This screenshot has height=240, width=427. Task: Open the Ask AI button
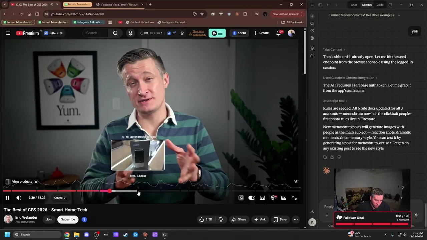point(260,219)
